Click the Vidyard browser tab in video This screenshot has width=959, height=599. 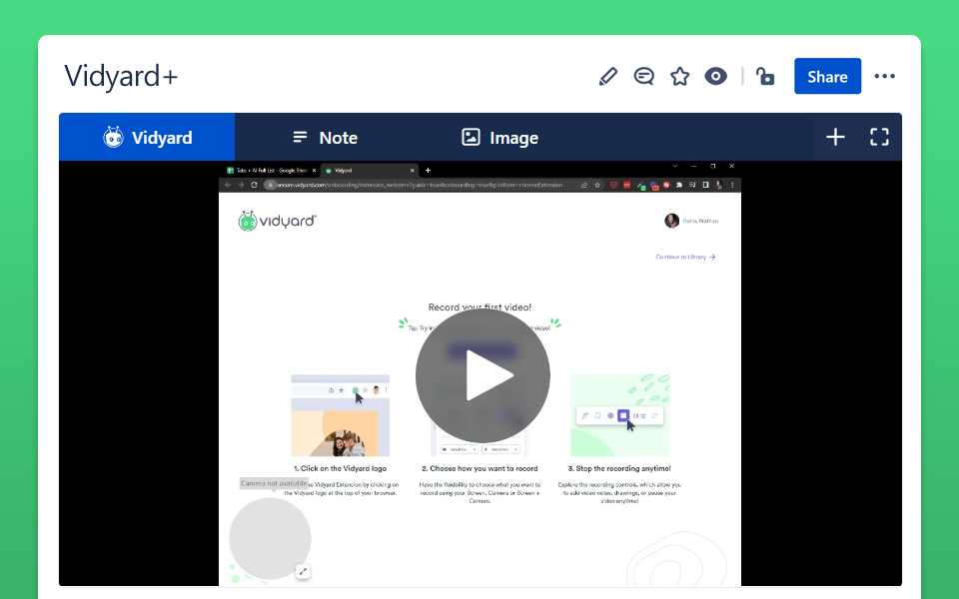pyautogui.click(x=369, y=171)
